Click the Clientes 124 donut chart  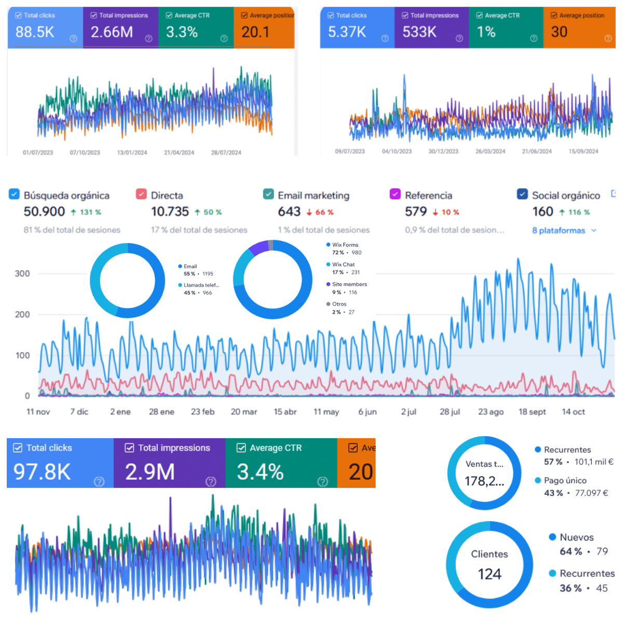[489, 565]
